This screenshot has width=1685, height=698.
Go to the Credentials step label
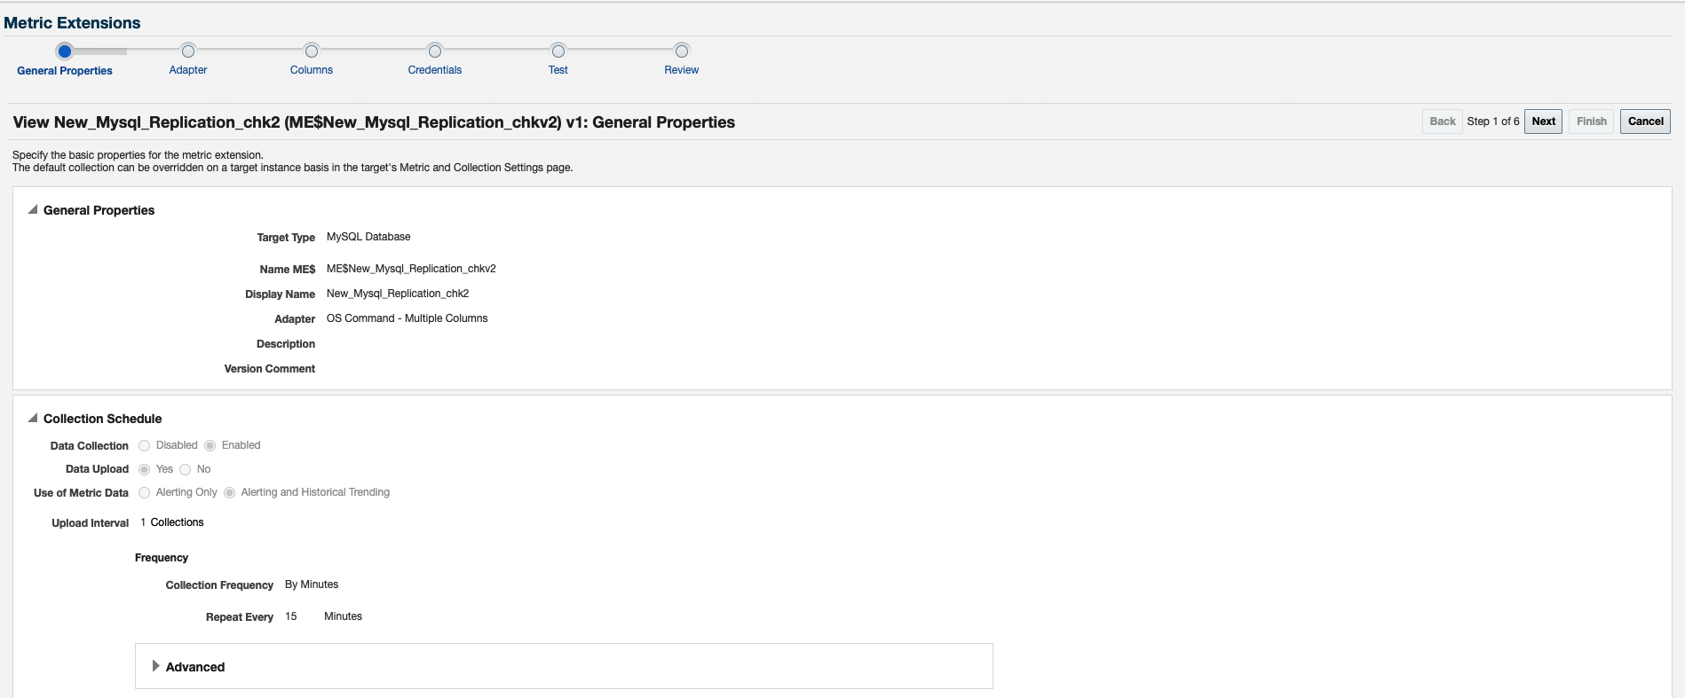[435, 70]
